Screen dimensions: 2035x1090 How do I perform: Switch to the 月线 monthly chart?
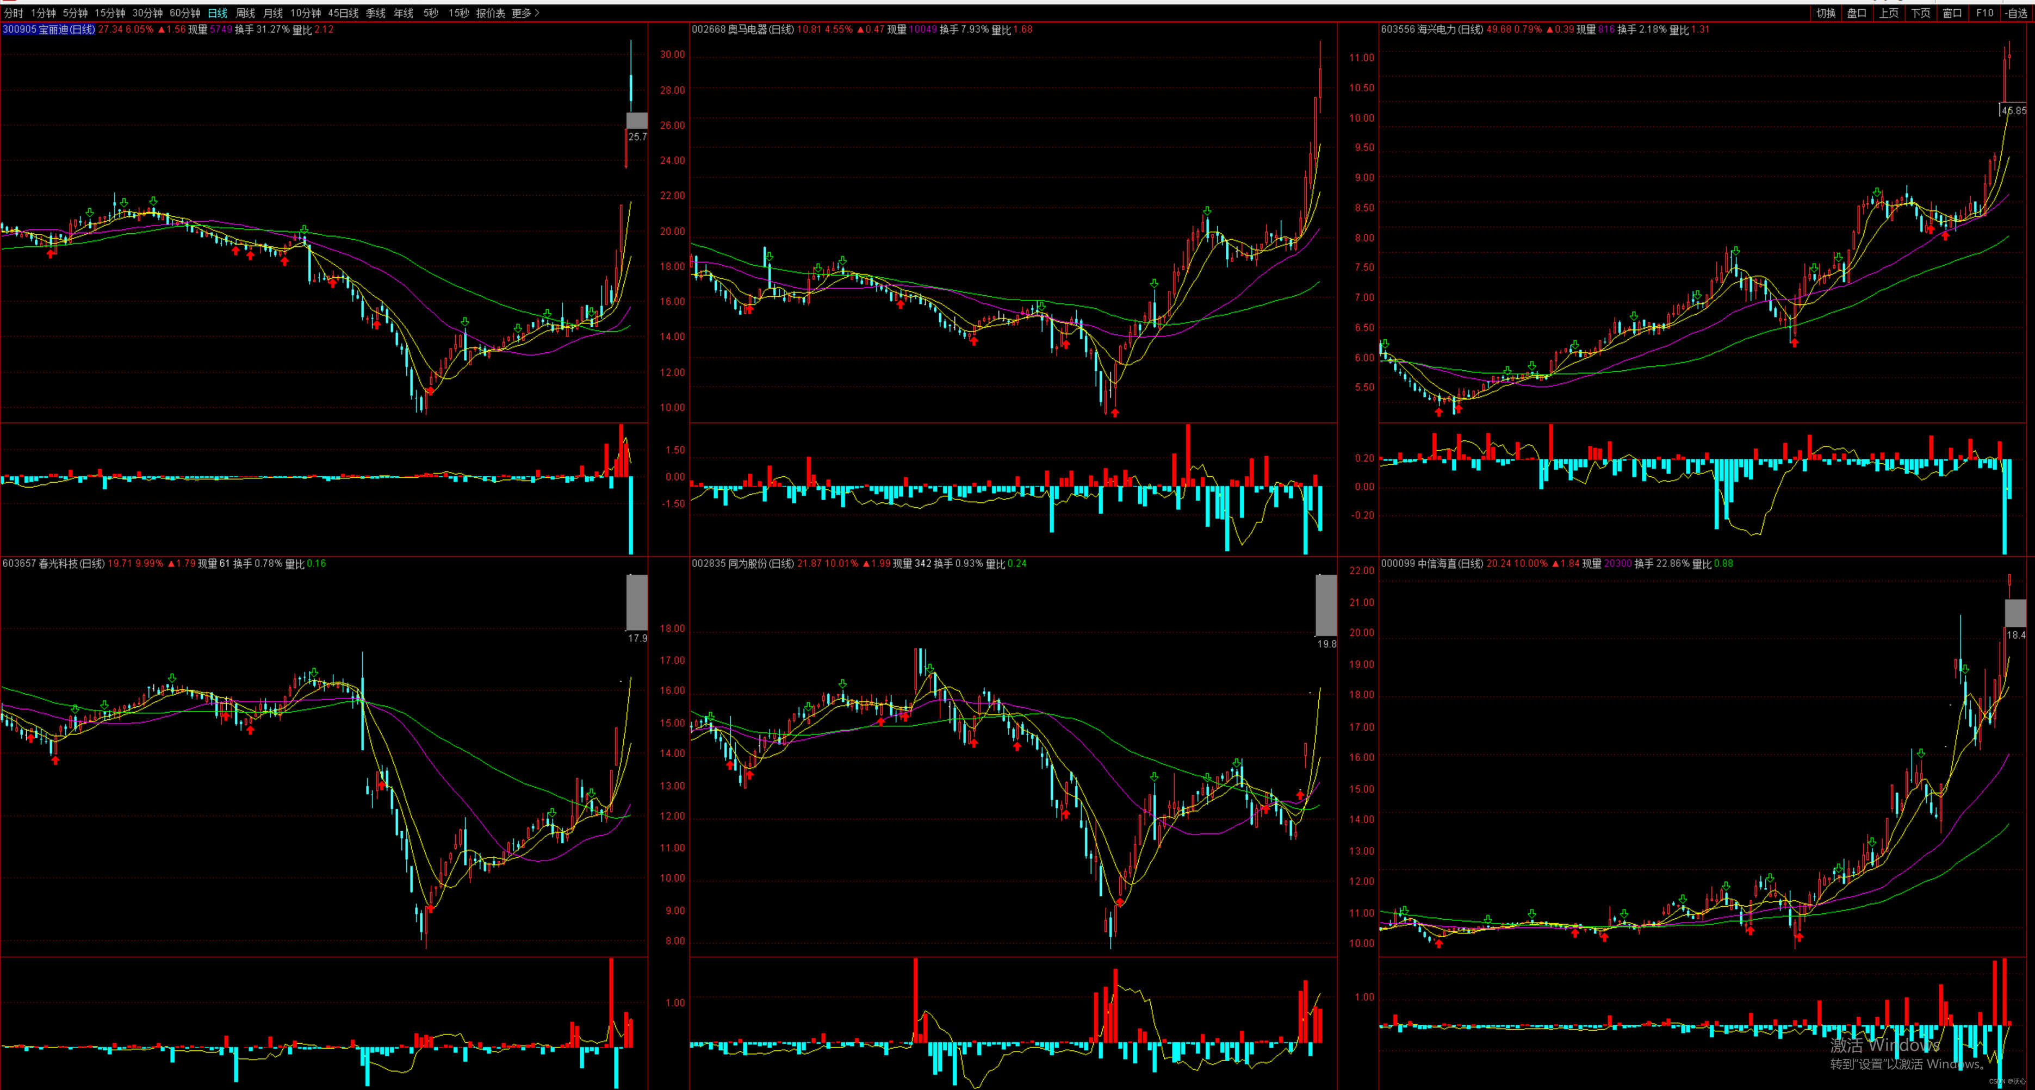(274, 14)
